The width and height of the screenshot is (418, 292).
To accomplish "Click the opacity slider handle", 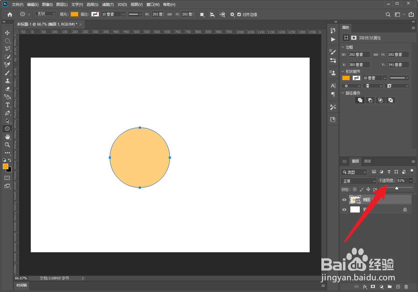I will tap(397, 188).
